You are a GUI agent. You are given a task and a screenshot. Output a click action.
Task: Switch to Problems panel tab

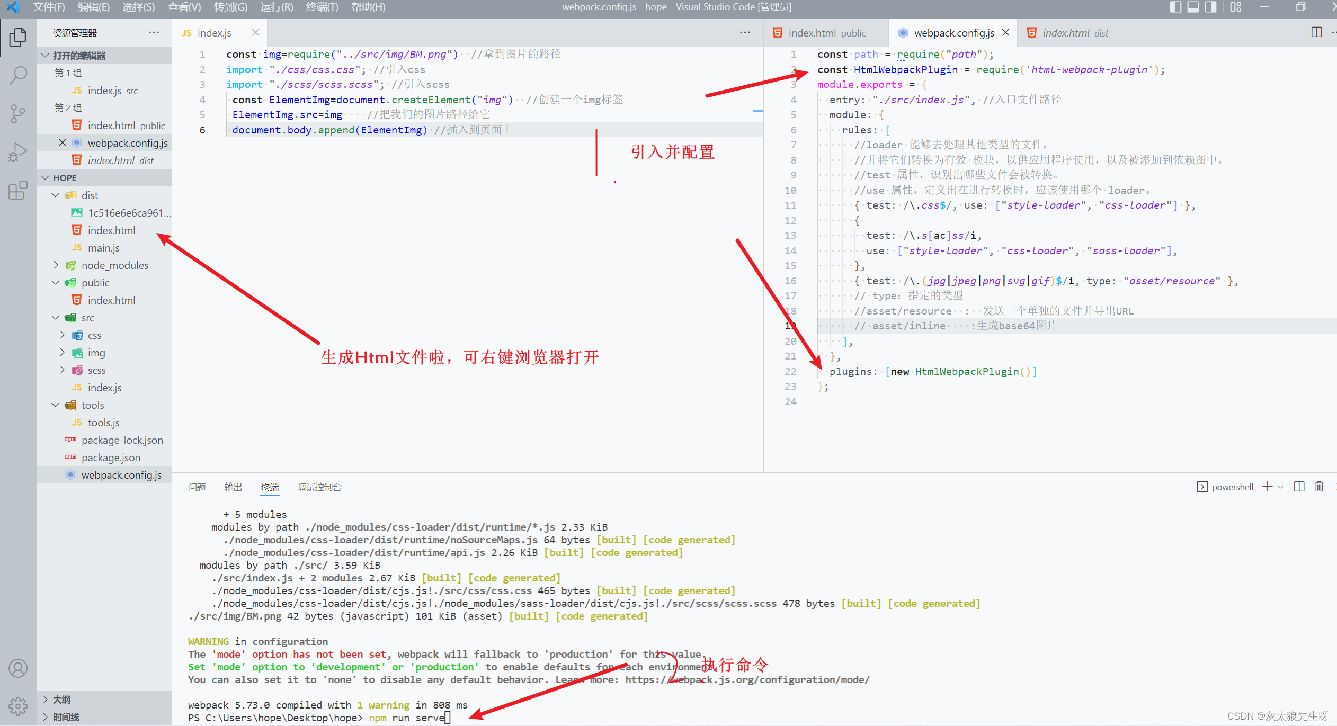tap(197, 487)
